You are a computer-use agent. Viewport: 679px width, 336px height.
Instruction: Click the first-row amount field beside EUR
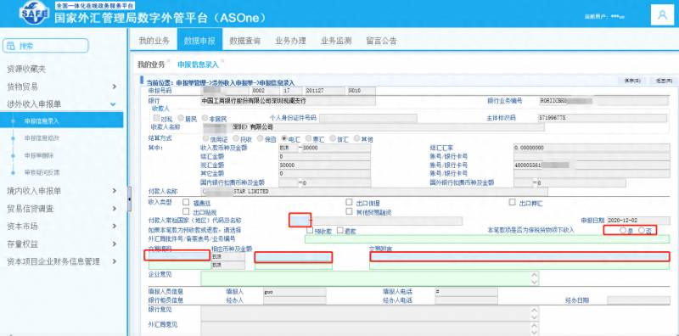(293, 257)
